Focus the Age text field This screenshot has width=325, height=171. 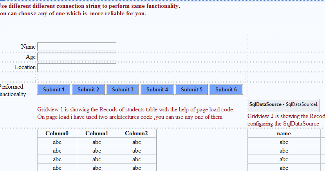tap(77, 57)
